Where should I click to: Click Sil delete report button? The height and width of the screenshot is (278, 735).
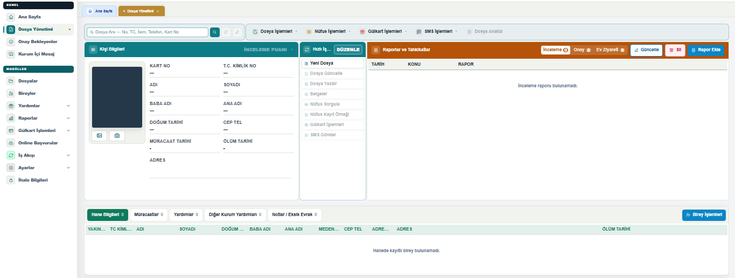(675, 50)
